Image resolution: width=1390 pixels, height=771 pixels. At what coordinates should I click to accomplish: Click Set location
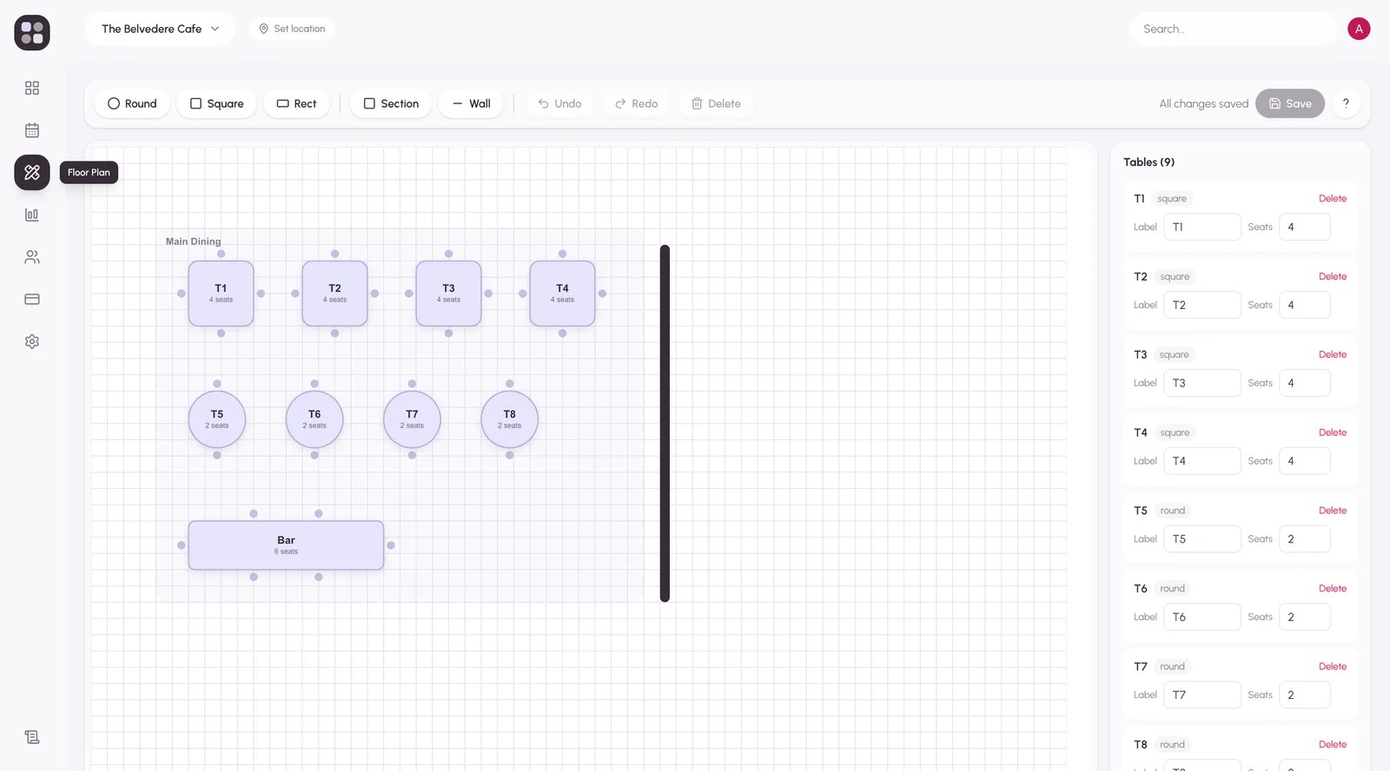292,29
